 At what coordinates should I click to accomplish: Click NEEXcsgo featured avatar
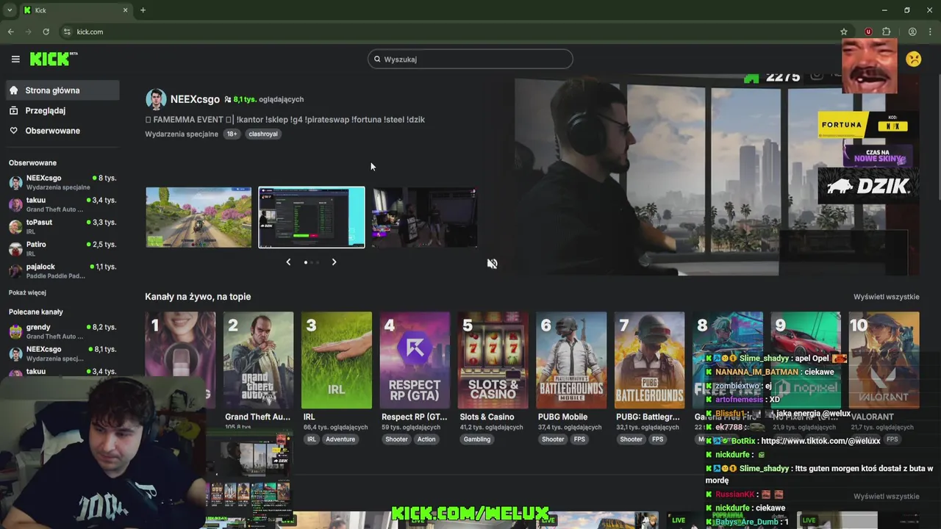tap(156, 99)
